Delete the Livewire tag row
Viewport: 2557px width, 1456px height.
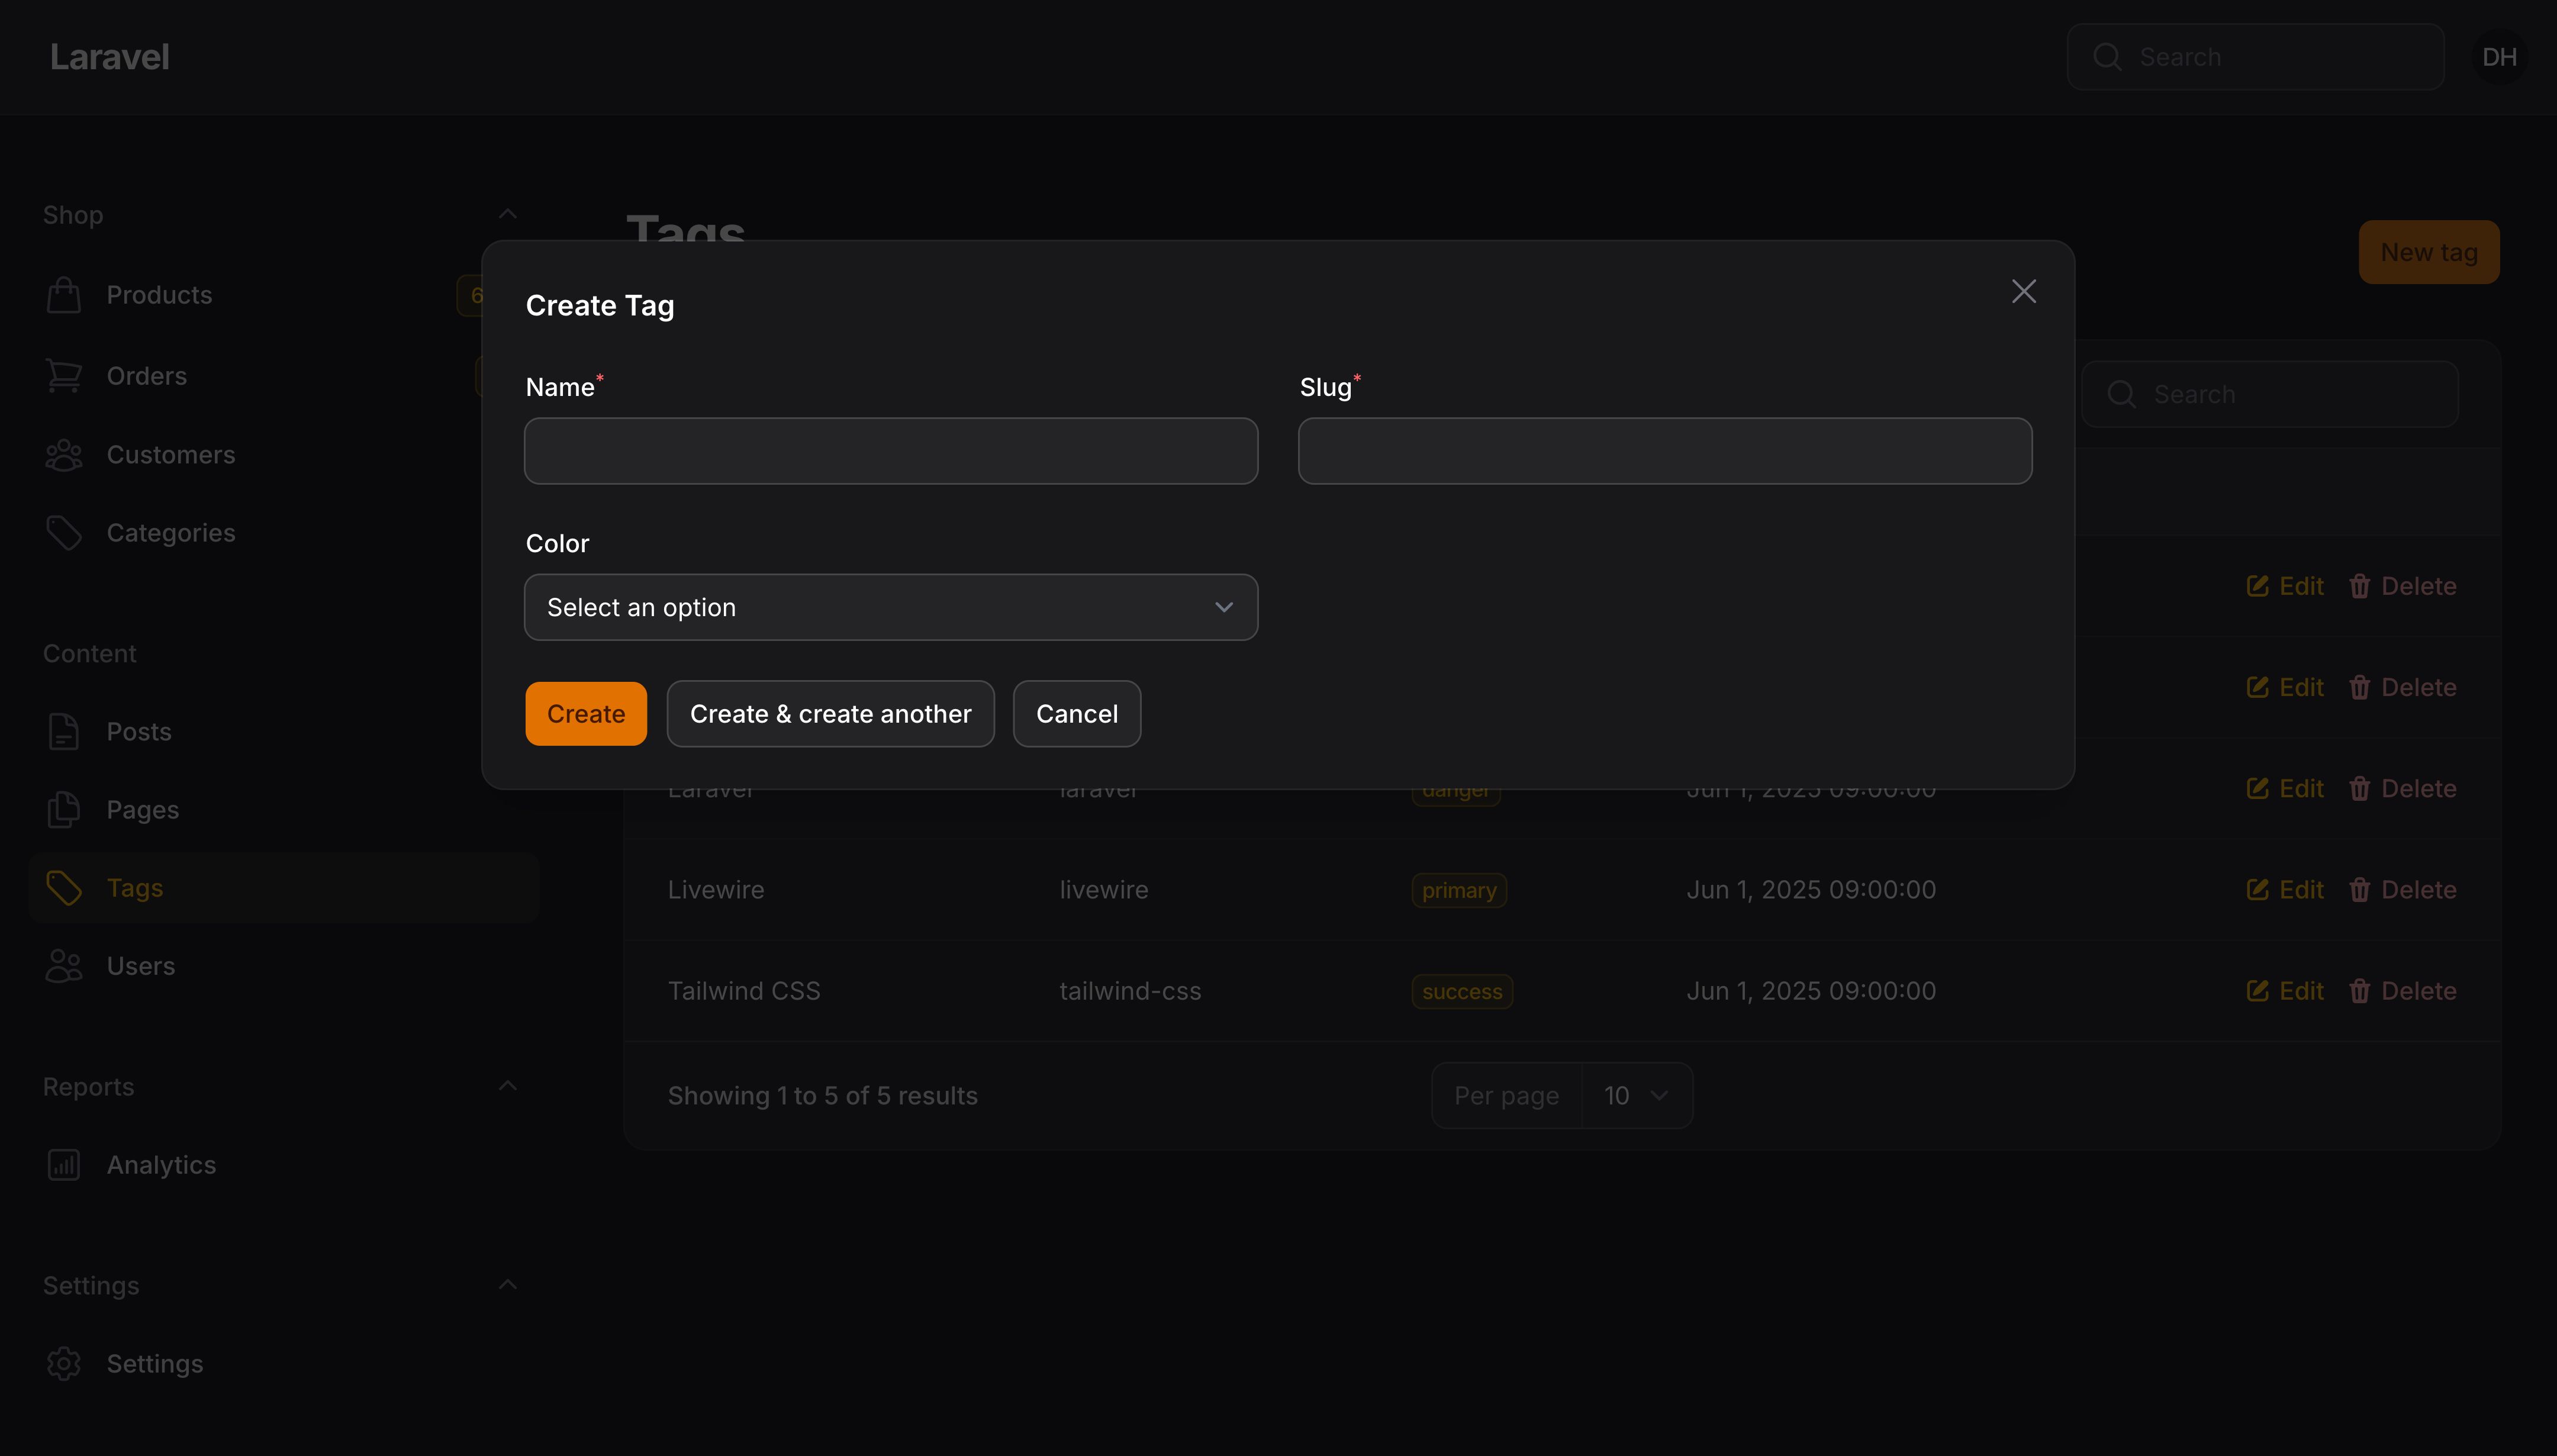(x=2402, y=890)
